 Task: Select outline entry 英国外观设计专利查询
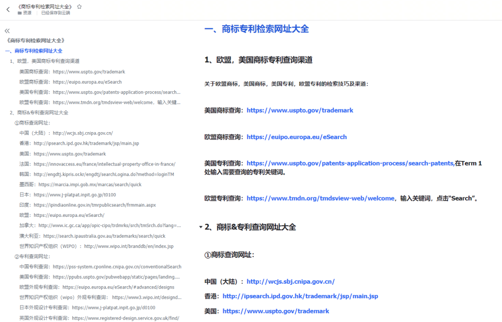(x=99, y=318)
